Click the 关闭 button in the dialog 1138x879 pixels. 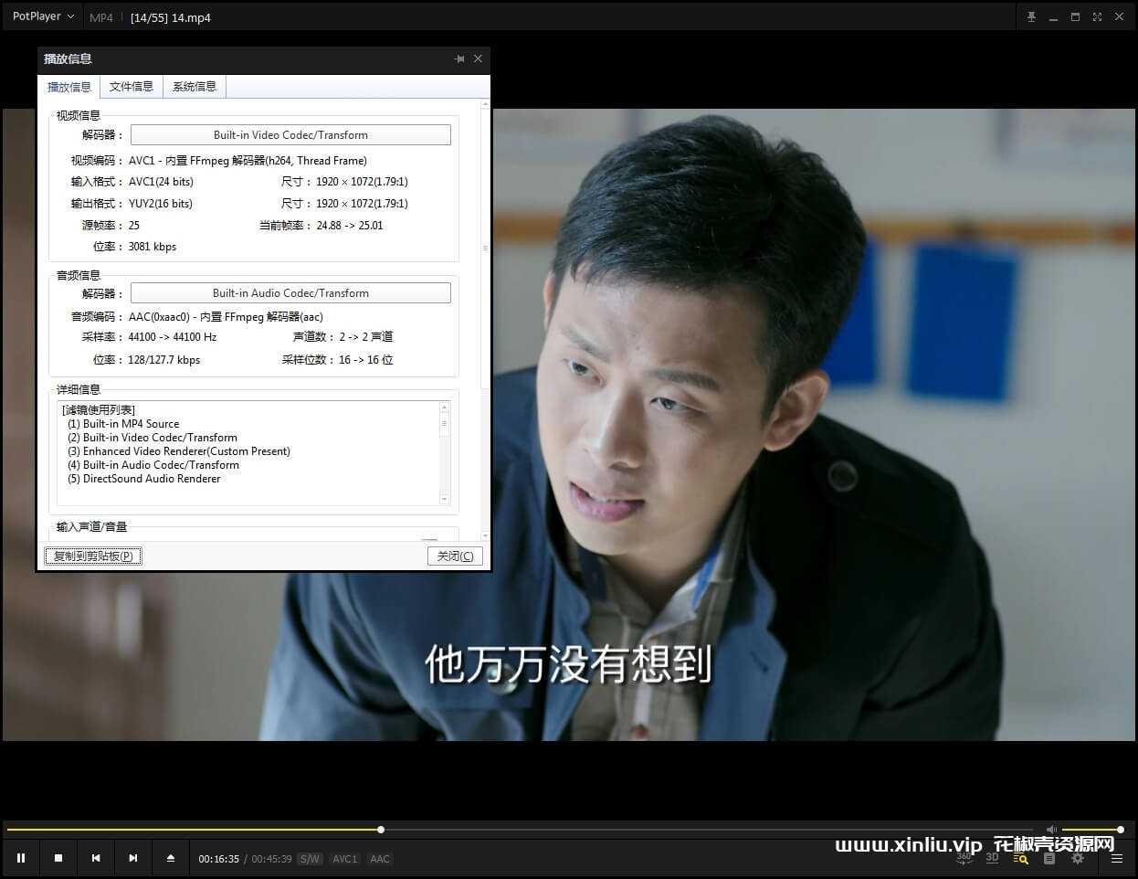454,556
